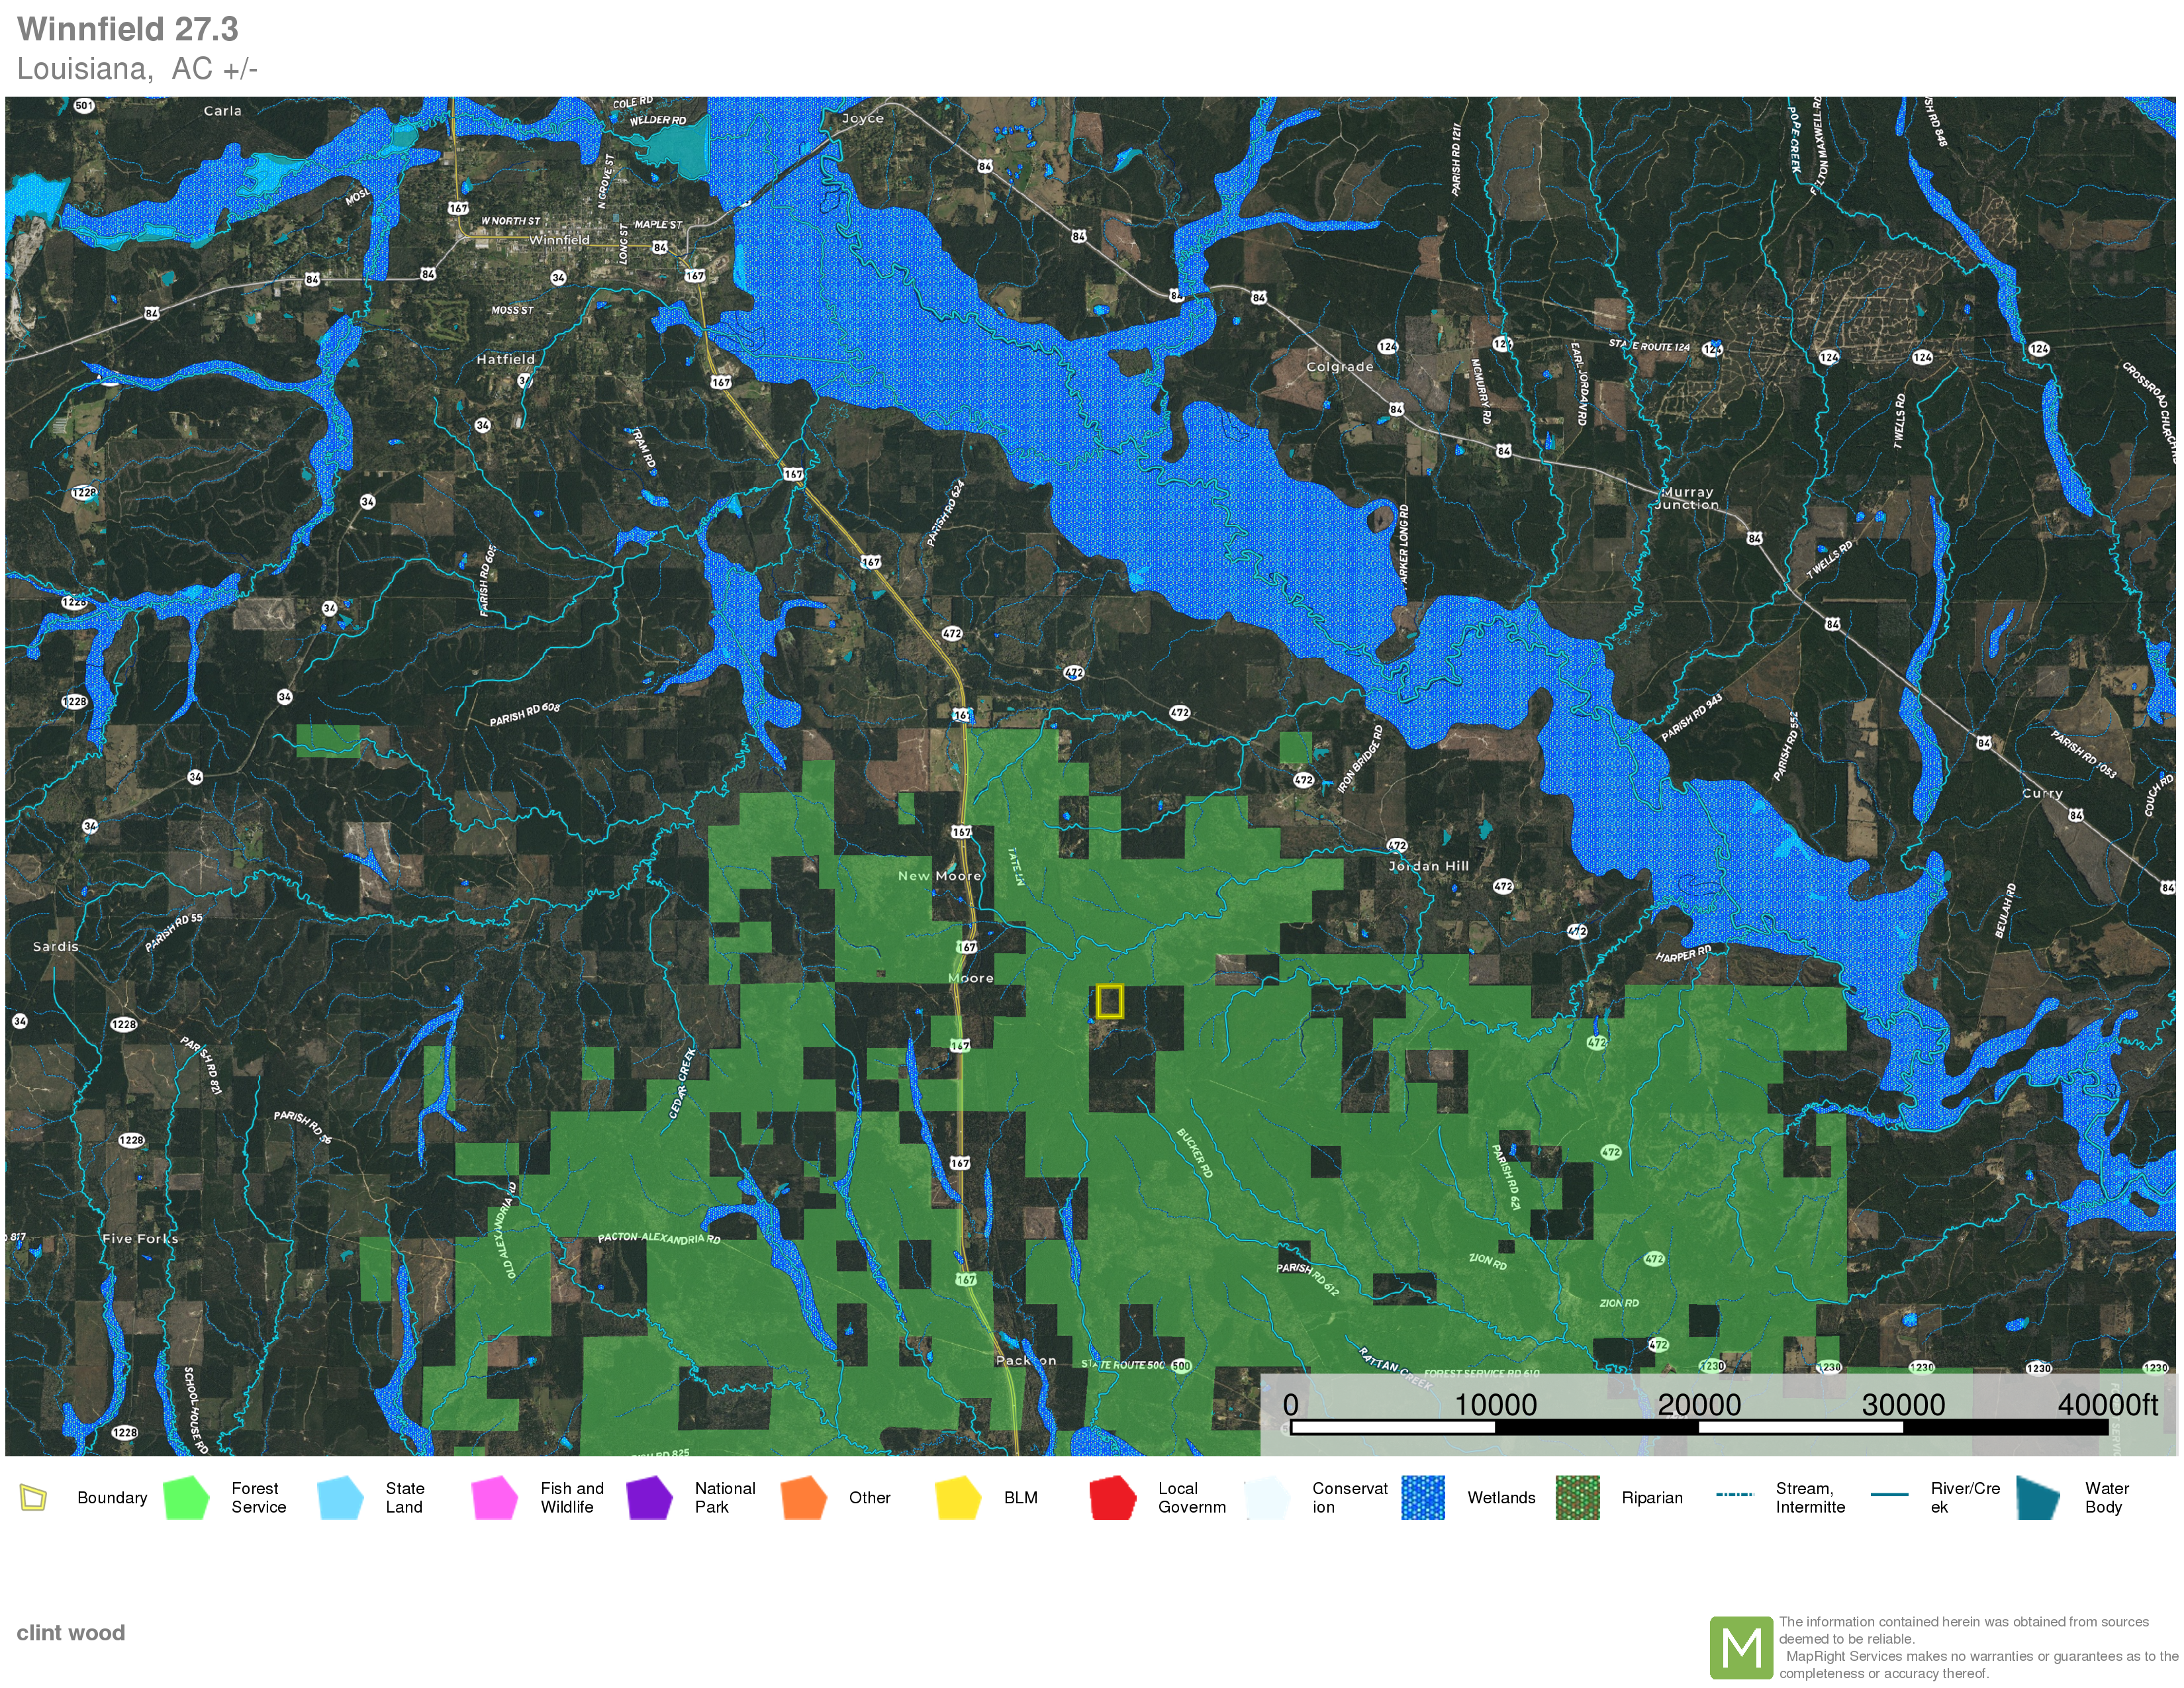The width and height of the screenshot is (2184, 1688).
Task: Click the pink Fish and Wildlife icon
Action: [x=494, y=1497]
